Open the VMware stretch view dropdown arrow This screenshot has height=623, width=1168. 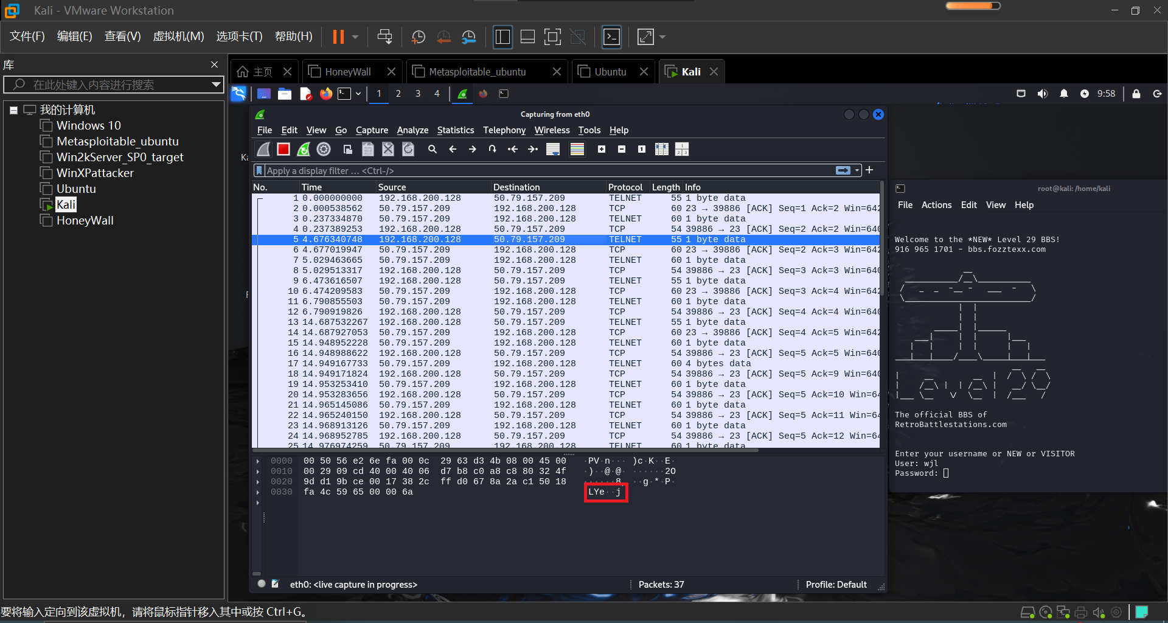[x=662, y=37]
